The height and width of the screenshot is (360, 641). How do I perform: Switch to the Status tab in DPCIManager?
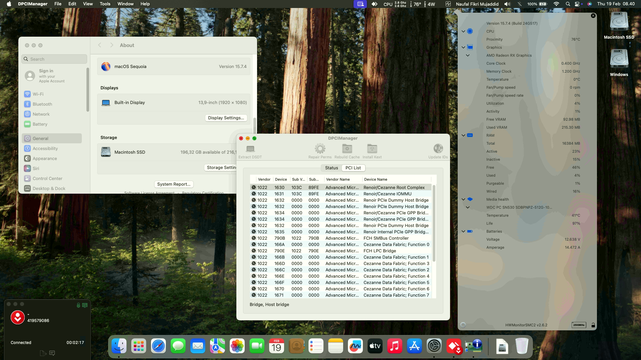(x=331, y=168)
